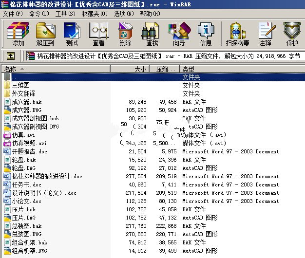Launch the Wizard (向导) tool
The height and width of the screenshot is (258, 305).
tap(179, 34)
